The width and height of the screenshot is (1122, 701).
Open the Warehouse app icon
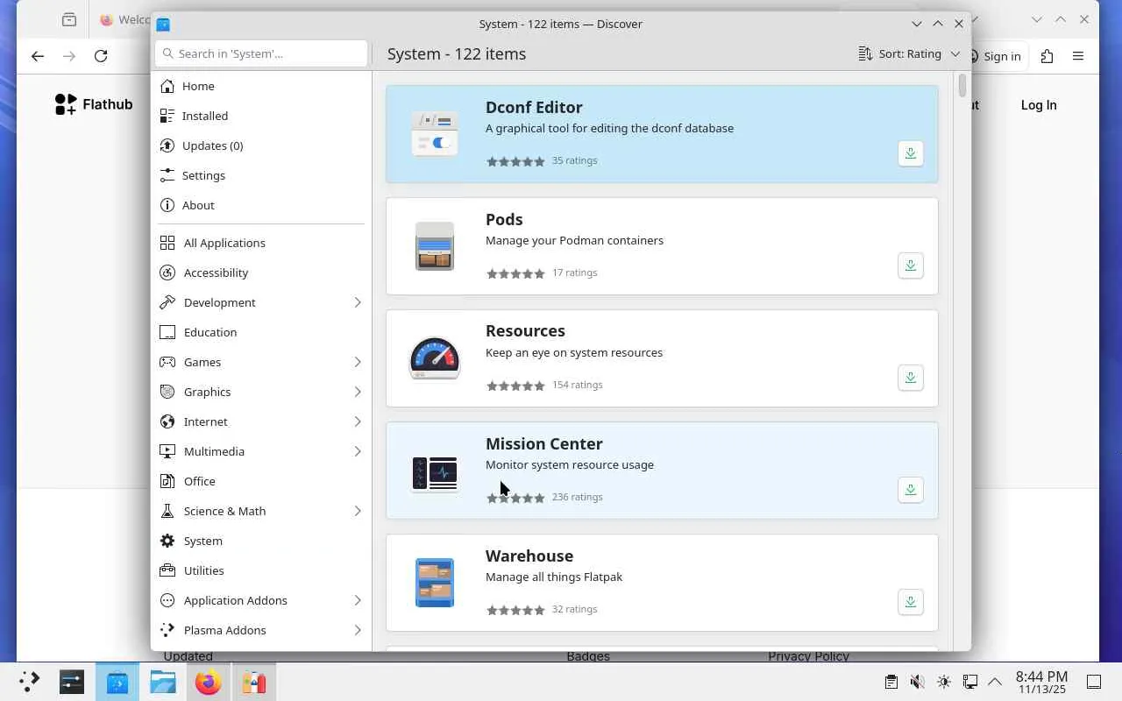click(x=435, y=583)
